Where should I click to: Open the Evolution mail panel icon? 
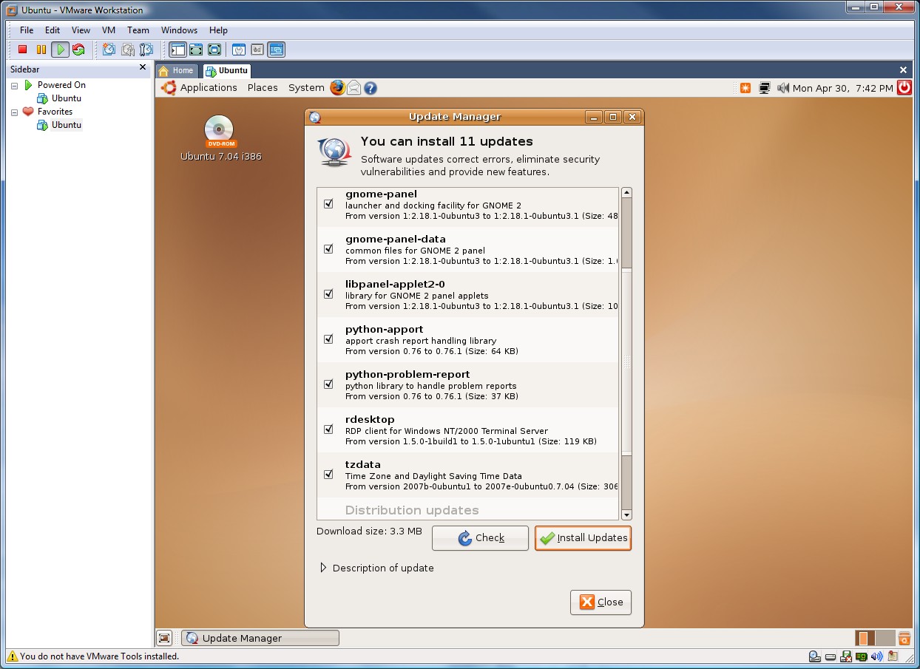coord(354,87)
